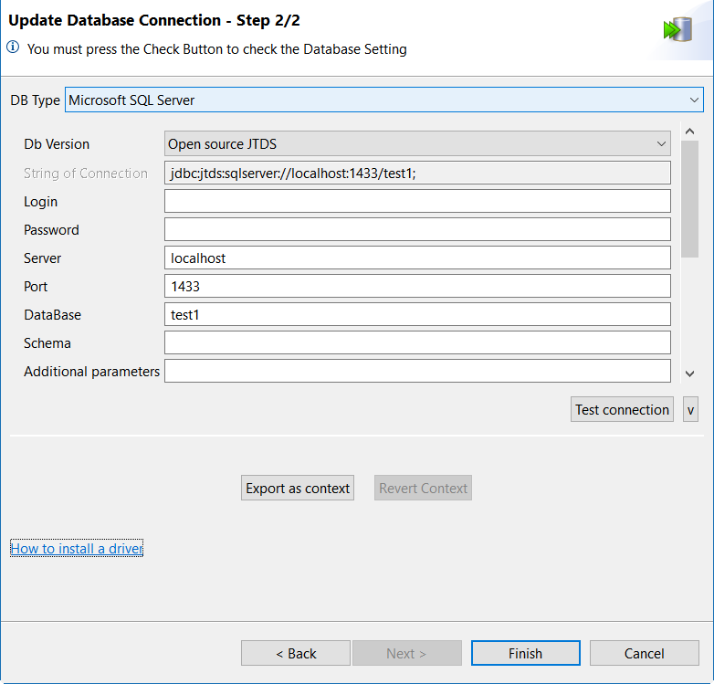This screenshot has width=714, height=684.
Task: Click the scroll down arrow of the settings panel
Action: 690,373
